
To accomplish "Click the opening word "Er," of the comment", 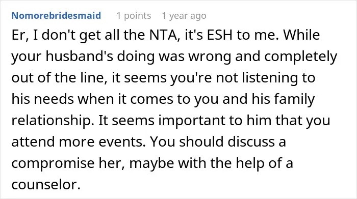I will 20,36.
